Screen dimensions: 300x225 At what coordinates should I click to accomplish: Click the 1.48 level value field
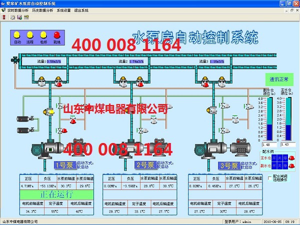[x=269, y=145]
